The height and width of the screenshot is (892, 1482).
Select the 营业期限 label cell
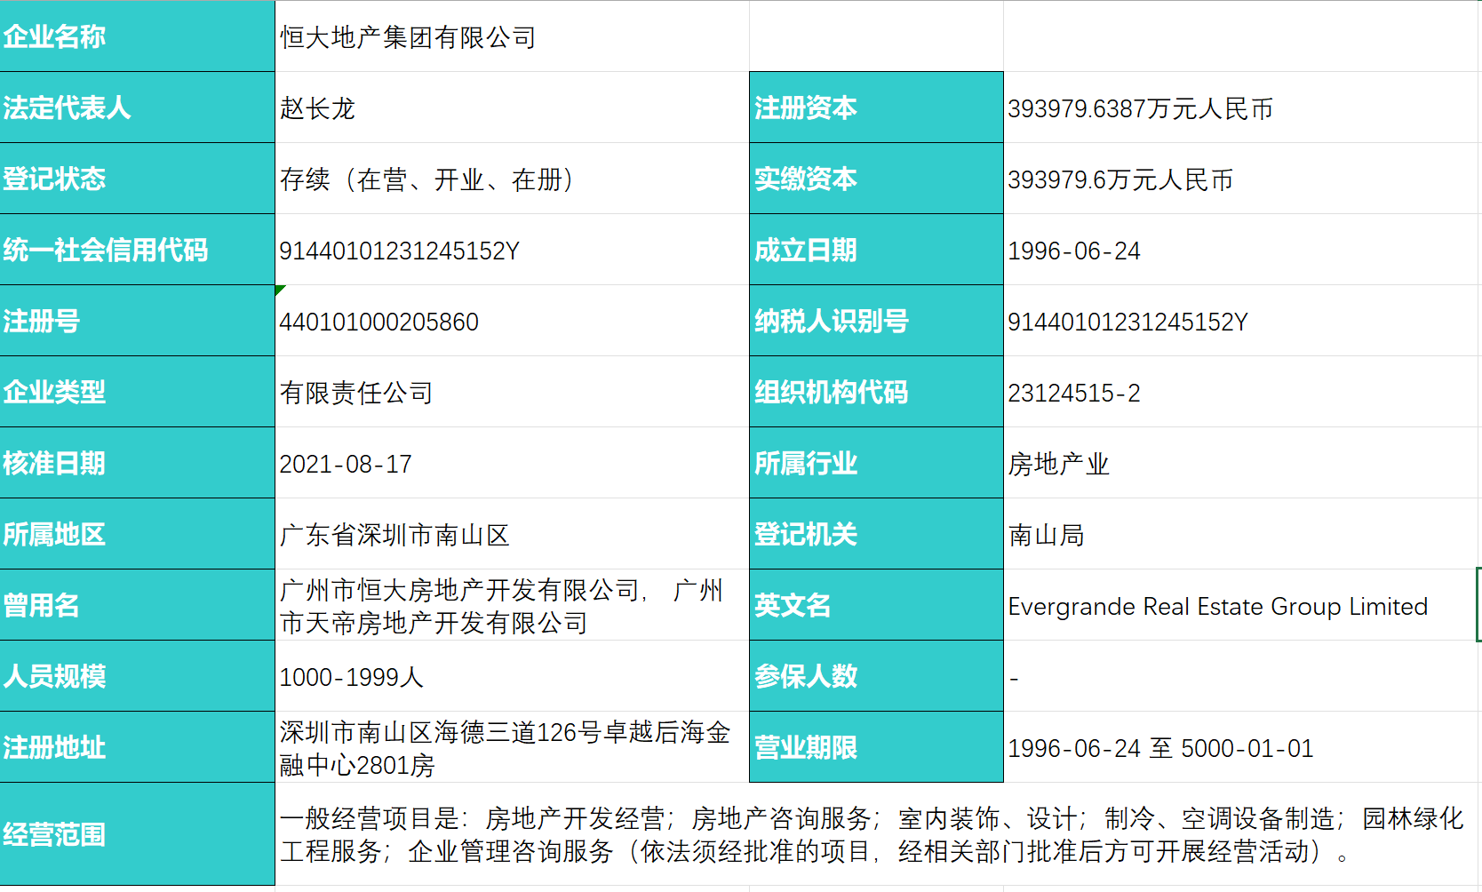tap(876, 747)
